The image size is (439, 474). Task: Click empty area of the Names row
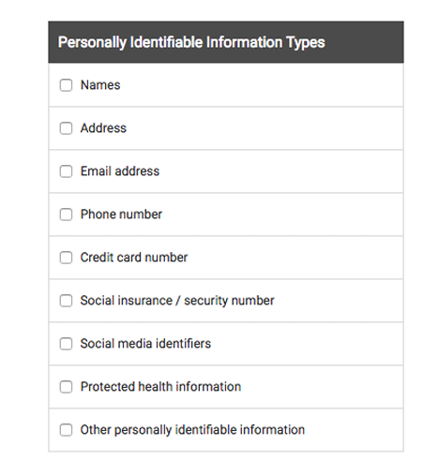(x=260, y=85)
